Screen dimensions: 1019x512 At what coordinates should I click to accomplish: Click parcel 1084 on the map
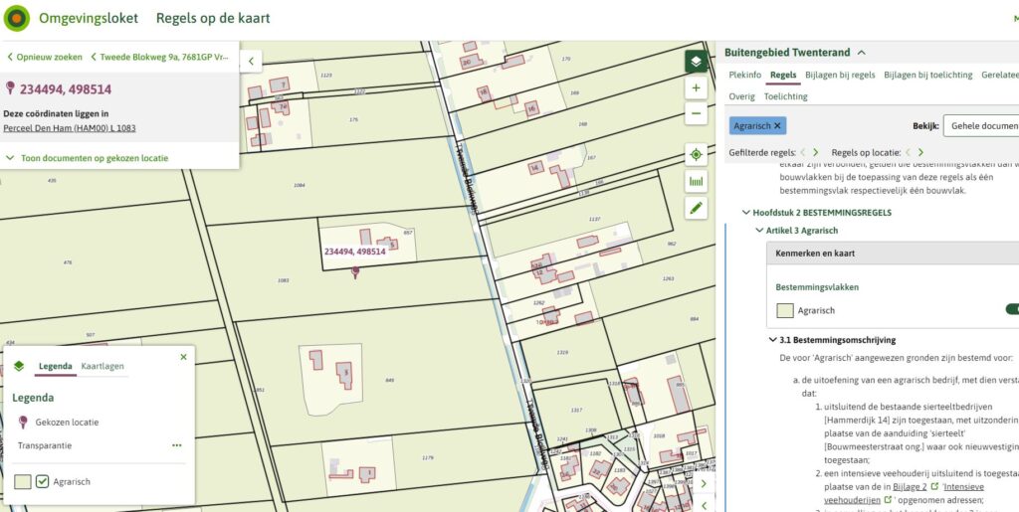coord(299,186)
